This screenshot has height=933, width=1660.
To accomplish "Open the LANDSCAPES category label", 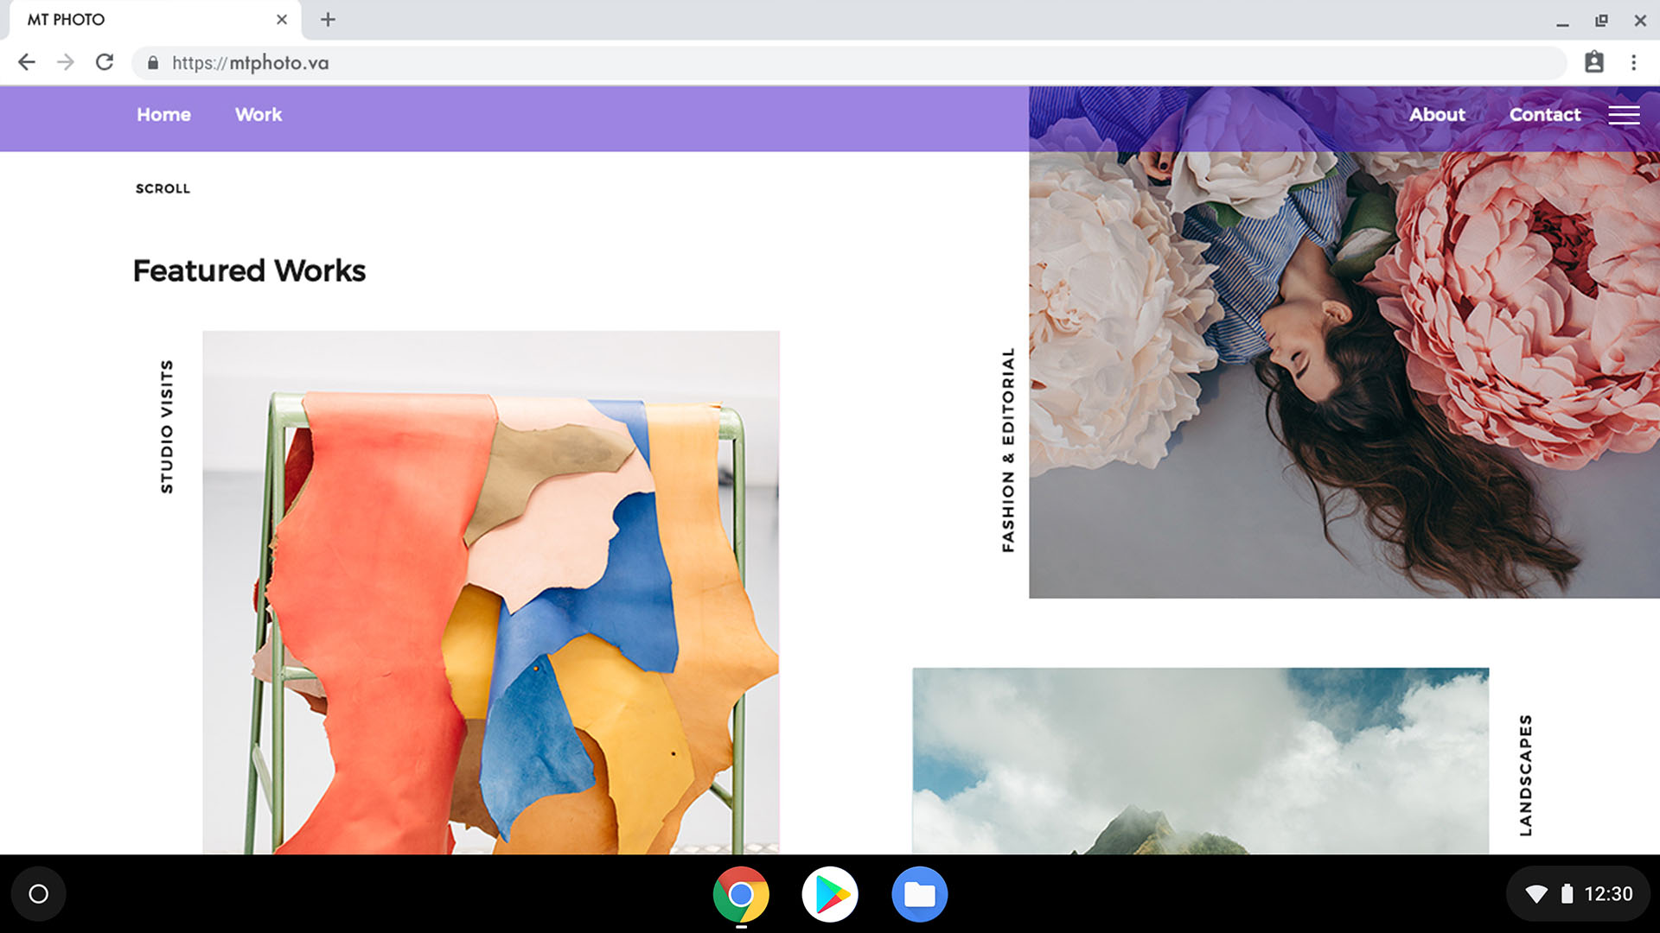I will (1526, 775).
